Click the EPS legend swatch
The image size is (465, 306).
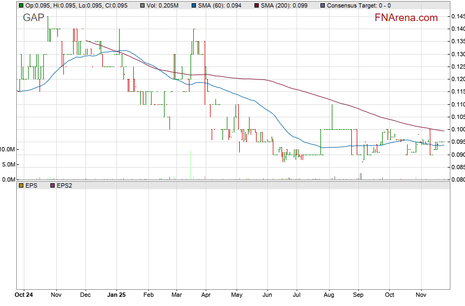pyautogui.click(x=21, y=185)
